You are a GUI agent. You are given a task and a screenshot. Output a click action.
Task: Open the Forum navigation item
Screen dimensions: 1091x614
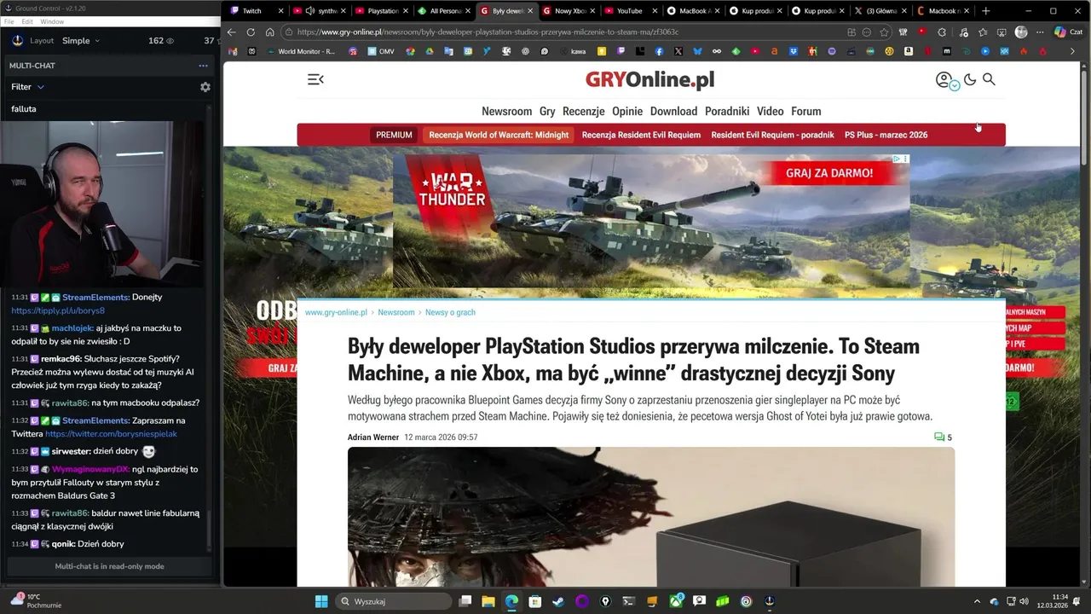(805, 111)
